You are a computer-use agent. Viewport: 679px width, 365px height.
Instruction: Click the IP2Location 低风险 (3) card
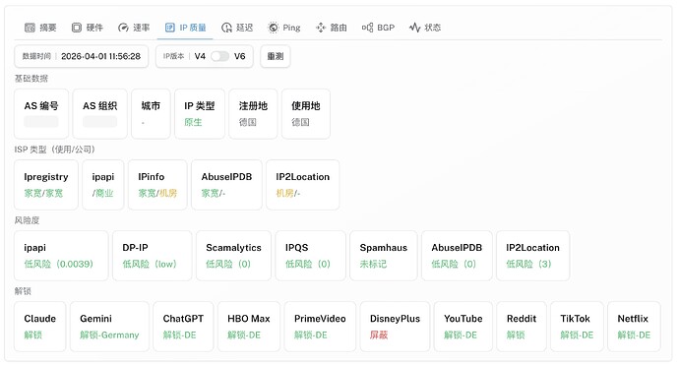coord(533,256)
